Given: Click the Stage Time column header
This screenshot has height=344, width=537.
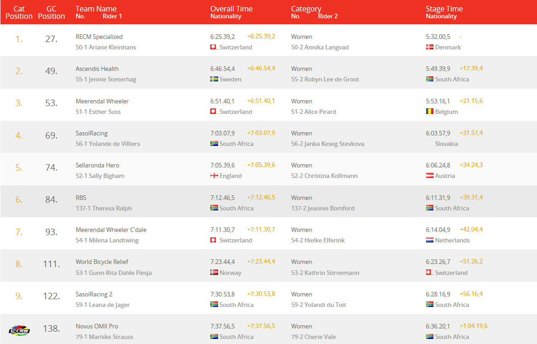Looking at the screenshot, I should [444, 9].
